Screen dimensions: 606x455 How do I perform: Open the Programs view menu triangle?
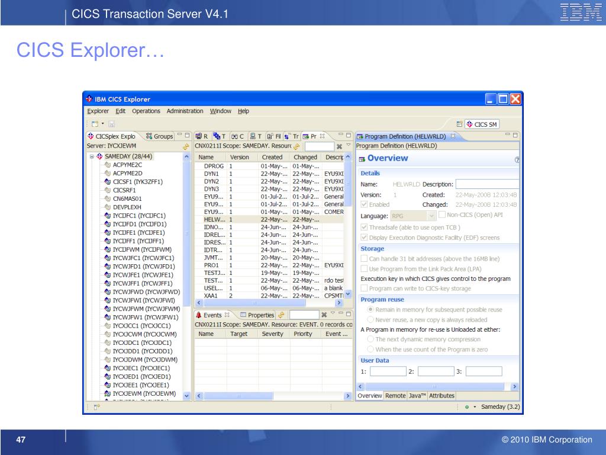tap(348, 145)
